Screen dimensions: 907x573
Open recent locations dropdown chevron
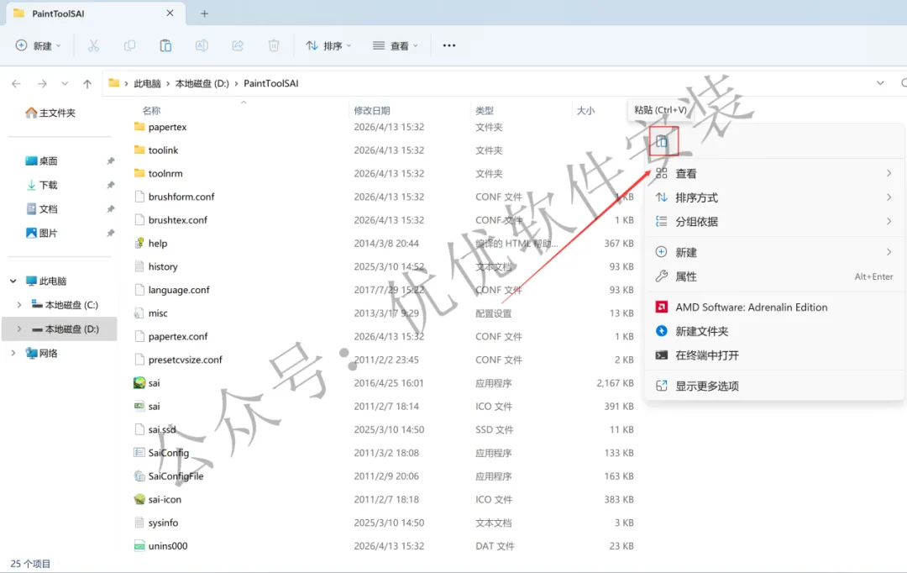pyautogui.click(x=65, y=84)
